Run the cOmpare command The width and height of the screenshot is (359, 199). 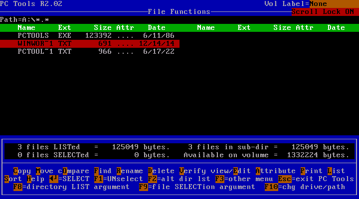point(74,171)
